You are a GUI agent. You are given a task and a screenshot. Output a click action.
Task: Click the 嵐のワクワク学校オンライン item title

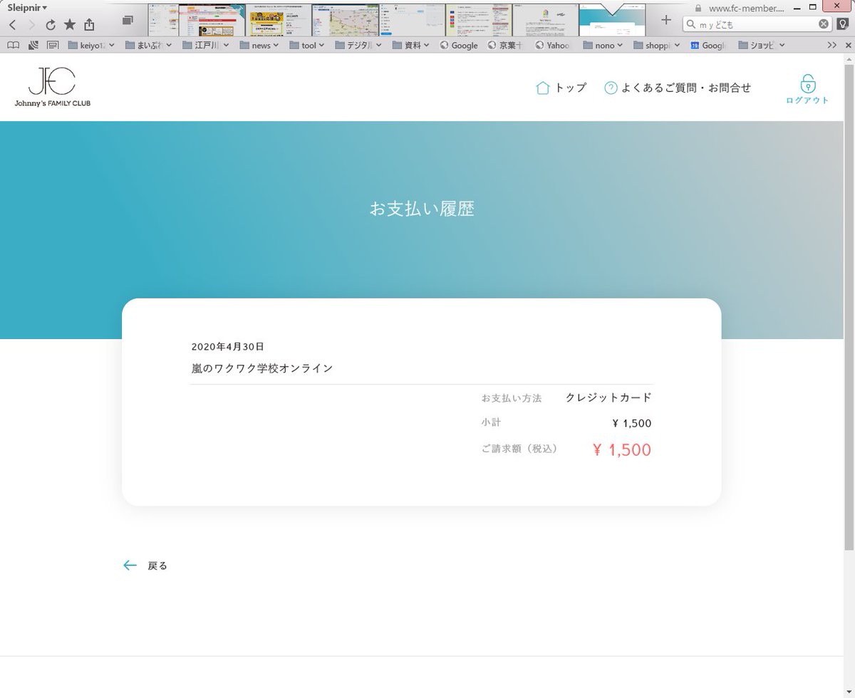pyautogui.click(x=262, y=368)
